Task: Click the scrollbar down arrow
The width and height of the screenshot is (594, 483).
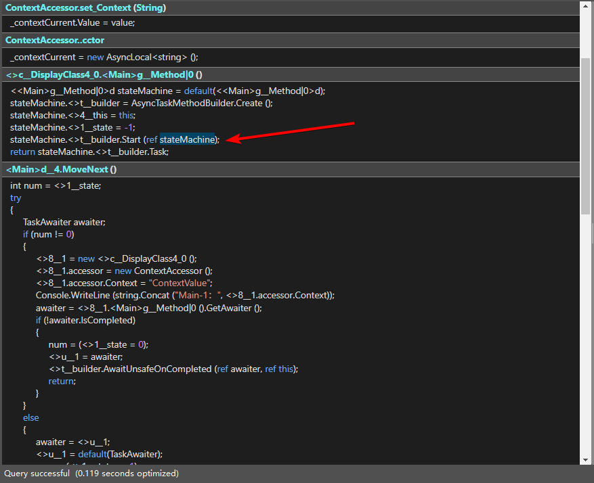Action: 585,459
